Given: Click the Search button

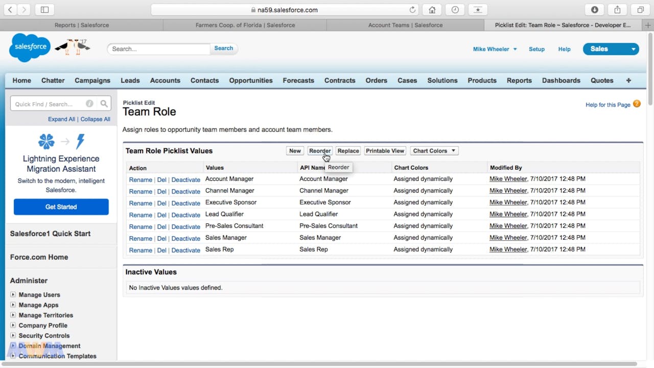Looking at the screenshot, I should tap(224, 49).
